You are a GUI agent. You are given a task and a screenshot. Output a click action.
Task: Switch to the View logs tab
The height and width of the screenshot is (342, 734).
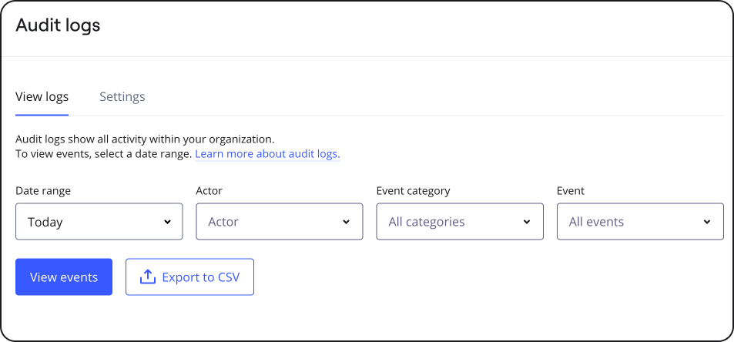[x=42, y=97]
